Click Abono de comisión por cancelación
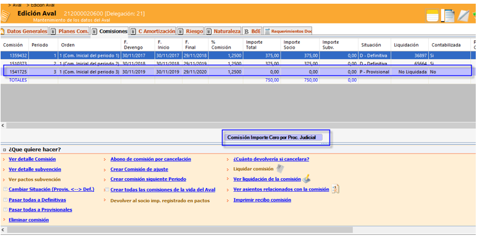The height and width of the screenshot is (238, 477). [x=151, y=159]
